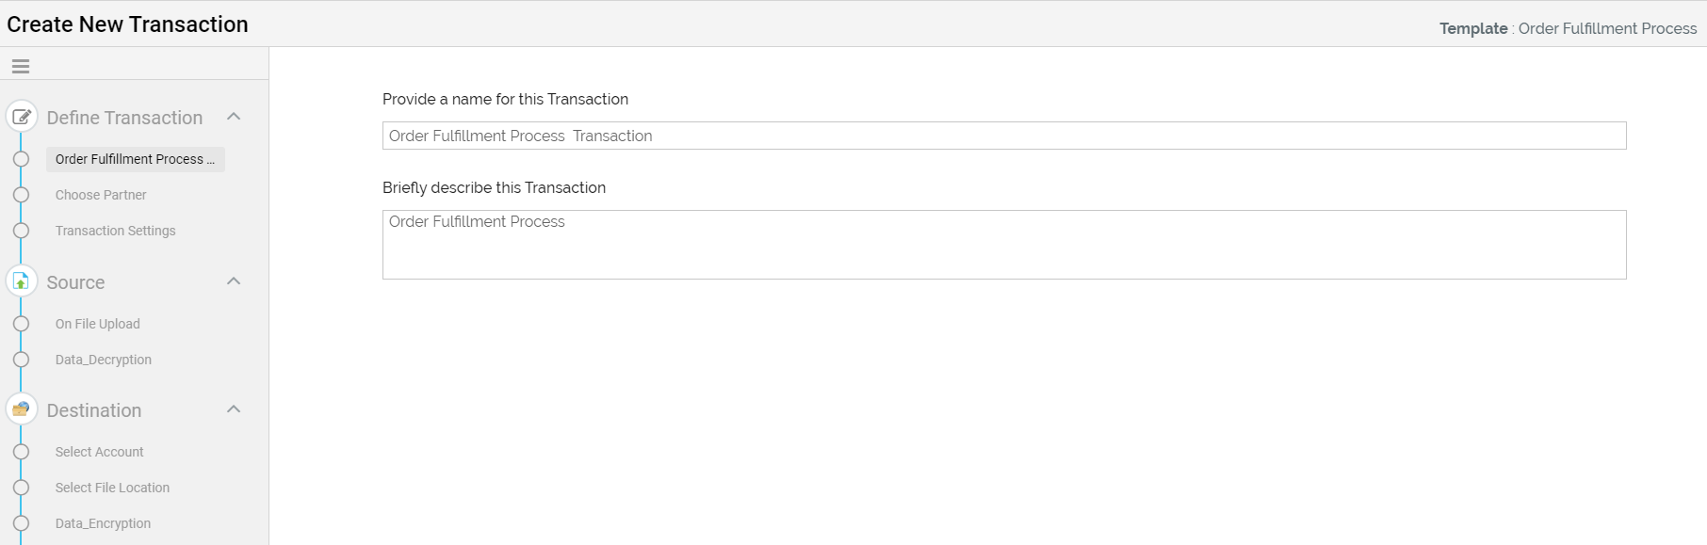Select the On File Upload step
This screenshot has width=1707, height=545.
click(97, 324)
